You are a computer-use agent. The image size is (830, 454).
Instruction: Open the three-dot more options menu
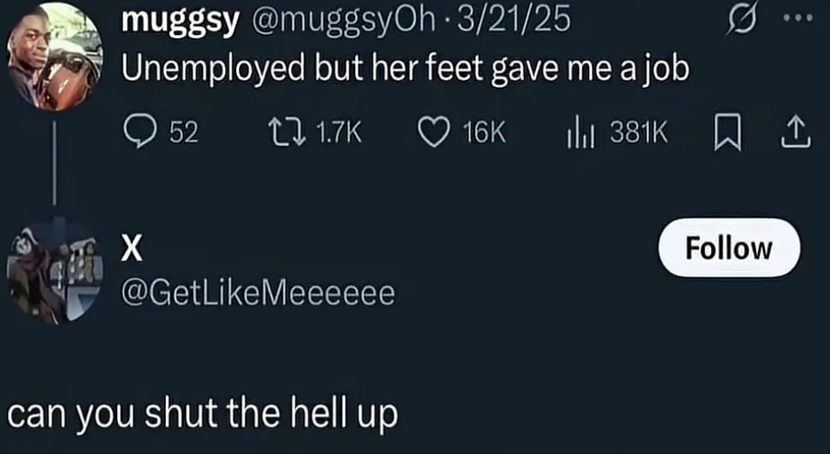799,18
